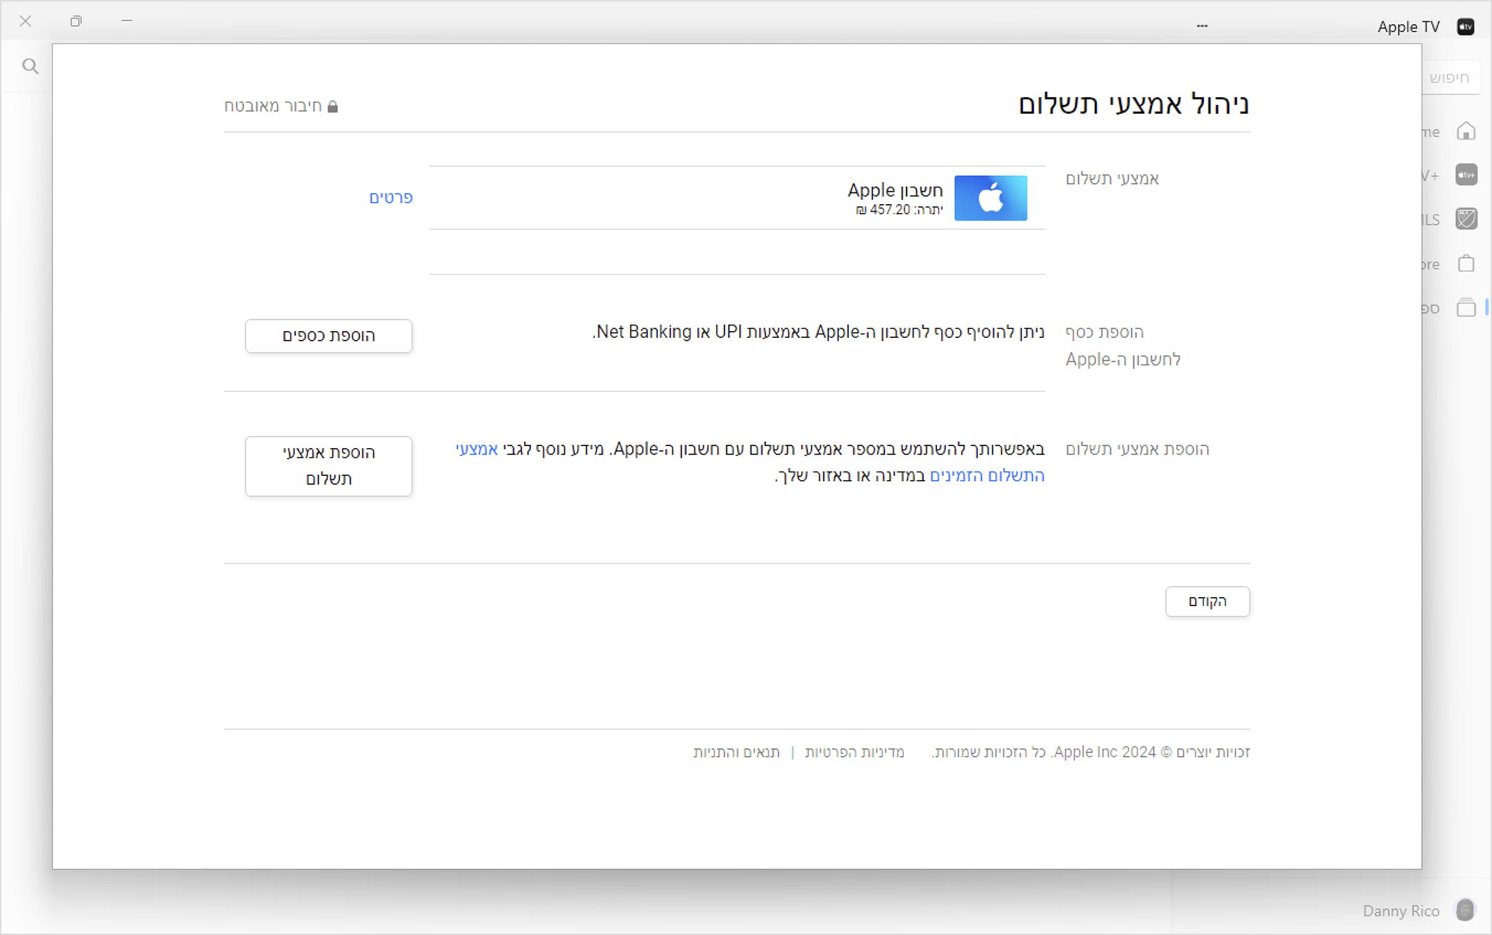Click the lock icon next to חיבור מאובטח
This screenshot has height=935, width=1492.
(338, 105)
